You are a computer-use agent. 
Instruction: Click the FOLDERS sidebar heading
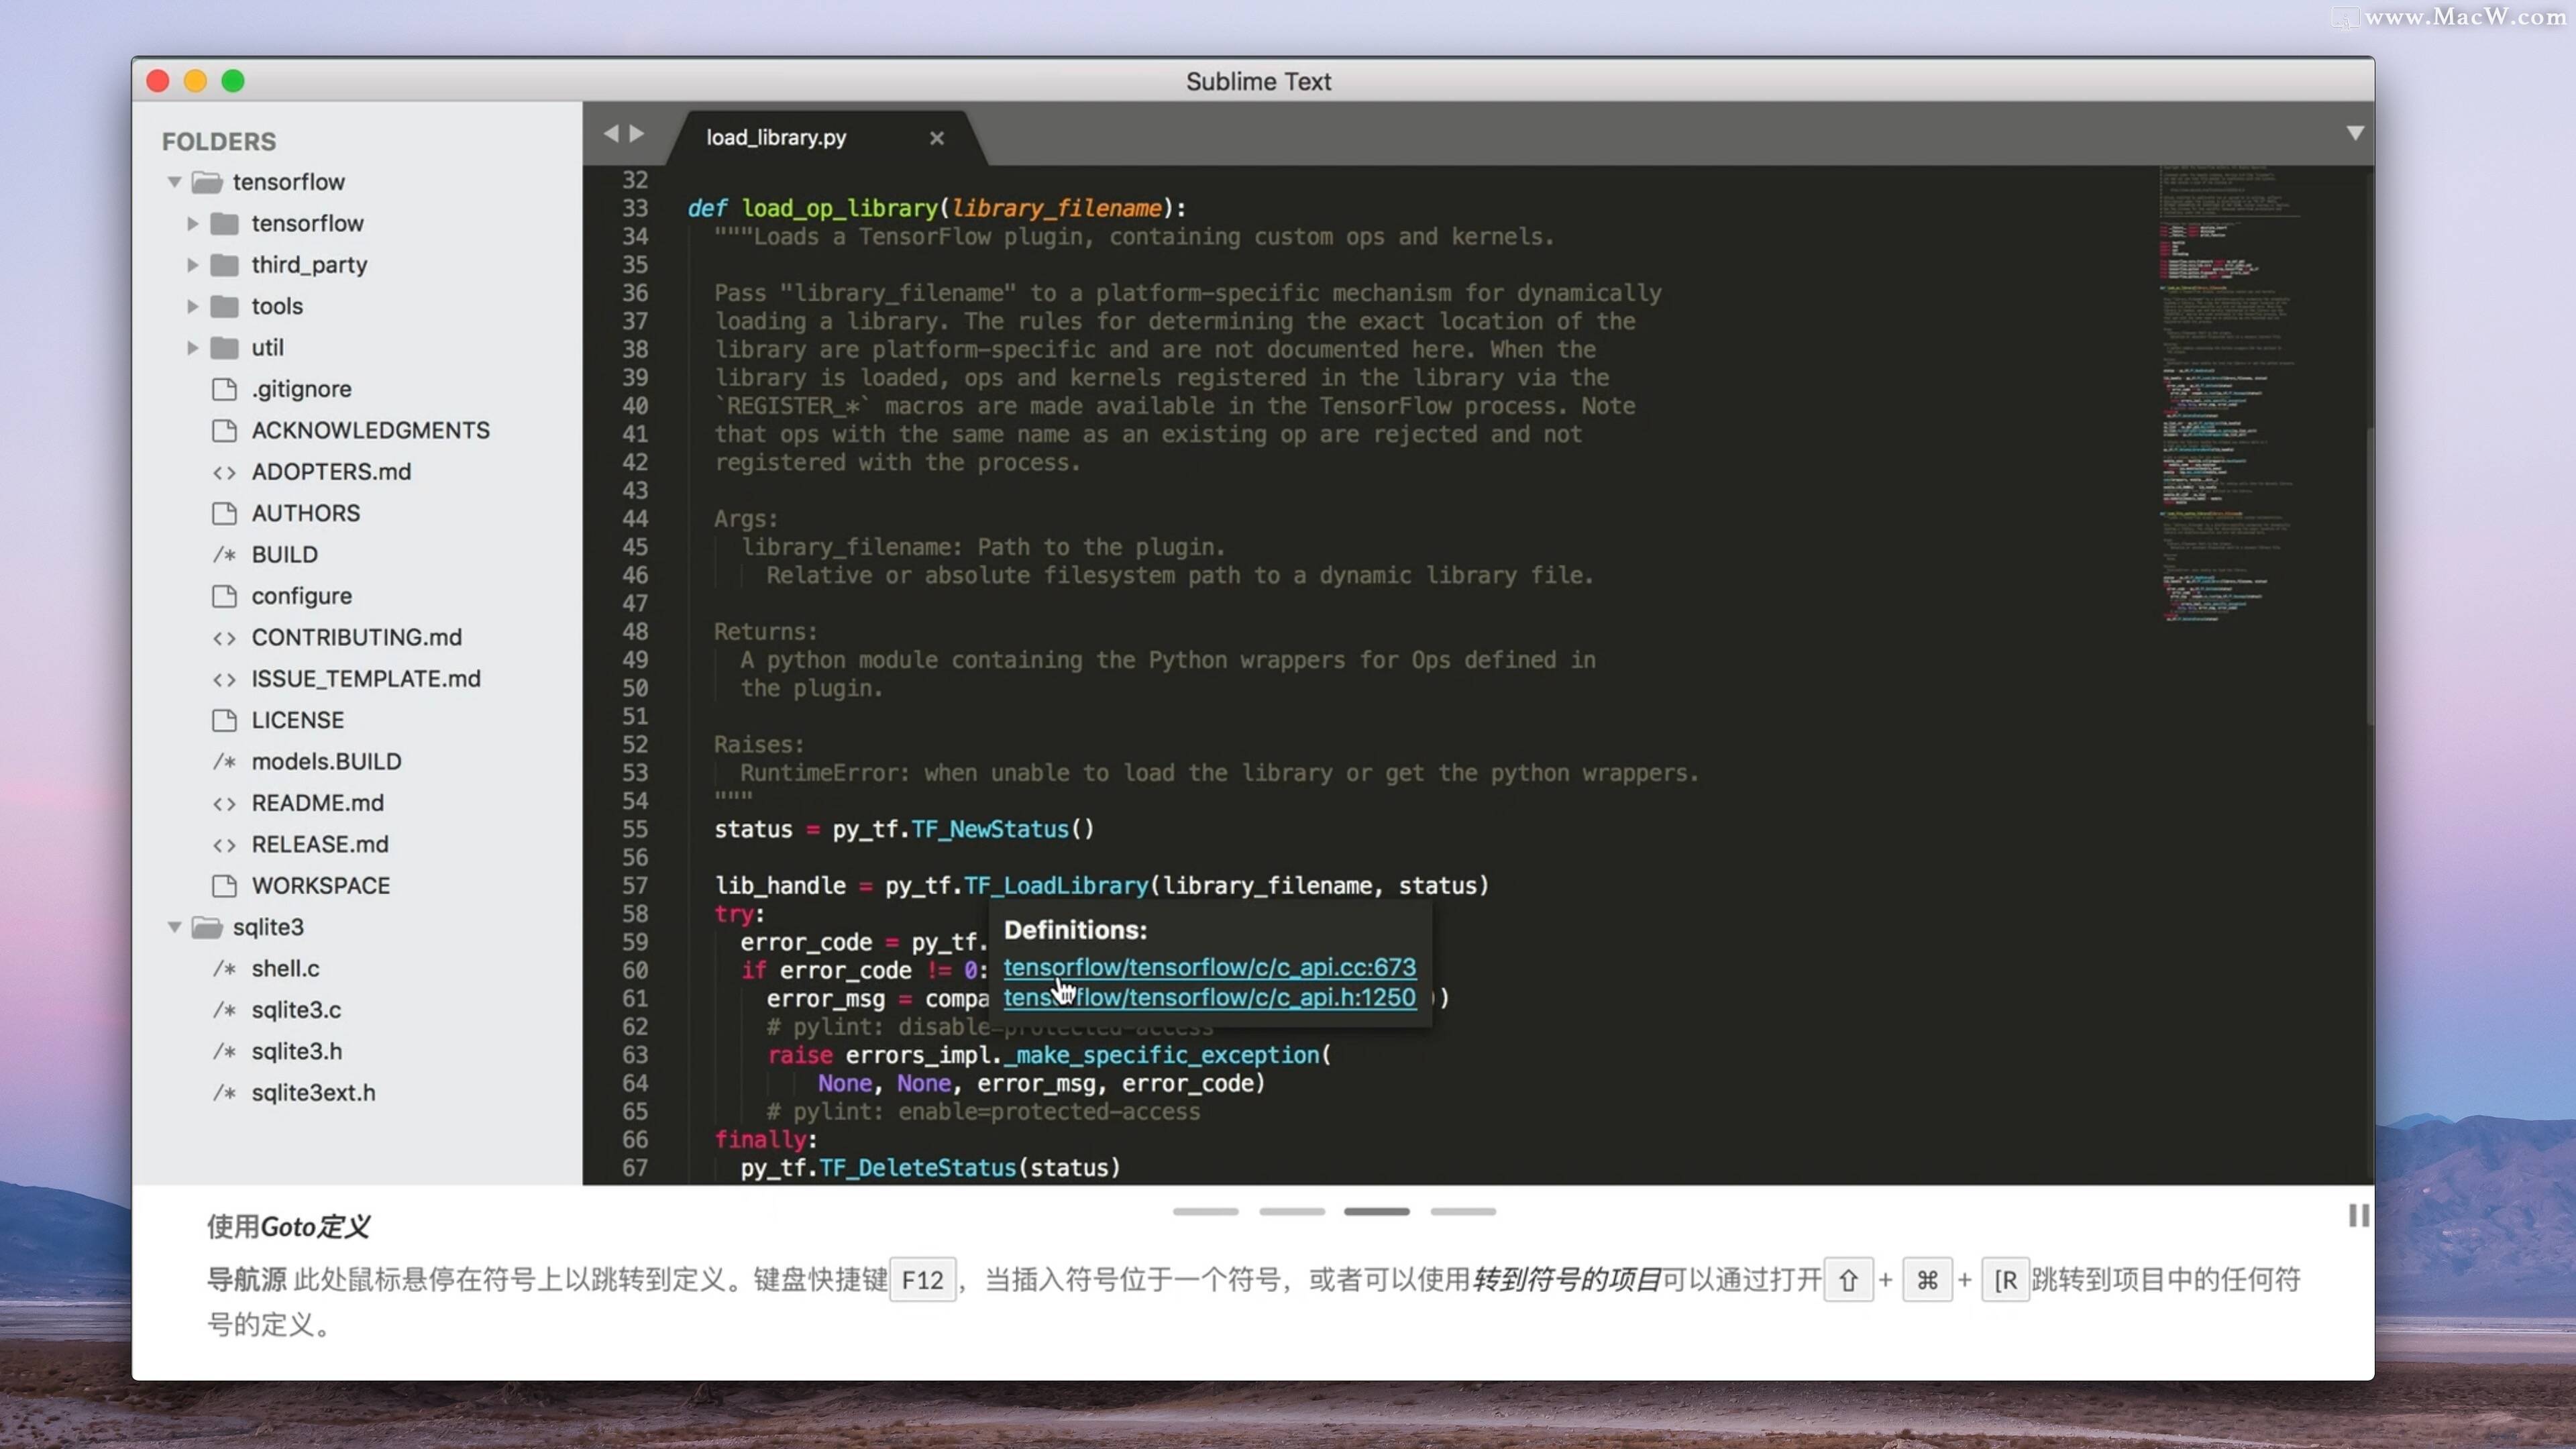[219, 141]
